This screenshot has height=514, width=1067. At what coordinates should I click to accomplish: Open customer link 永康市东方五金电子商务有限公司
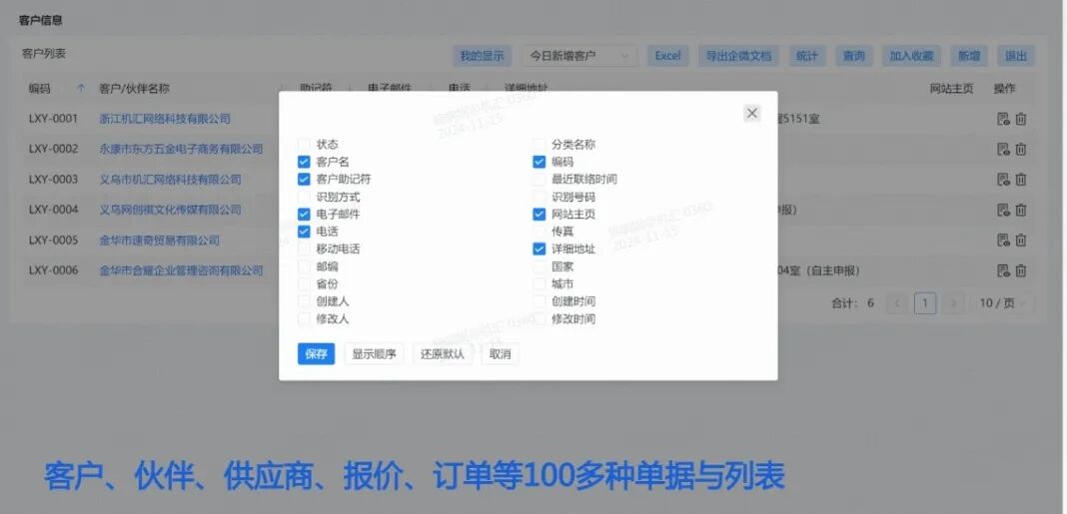click(181, 149)
